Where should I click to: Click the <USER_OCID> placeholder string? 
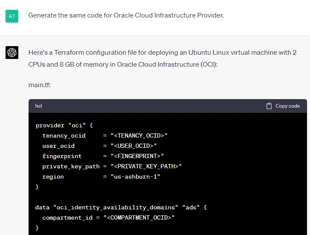pyautogui.click(x=133, y=146)
